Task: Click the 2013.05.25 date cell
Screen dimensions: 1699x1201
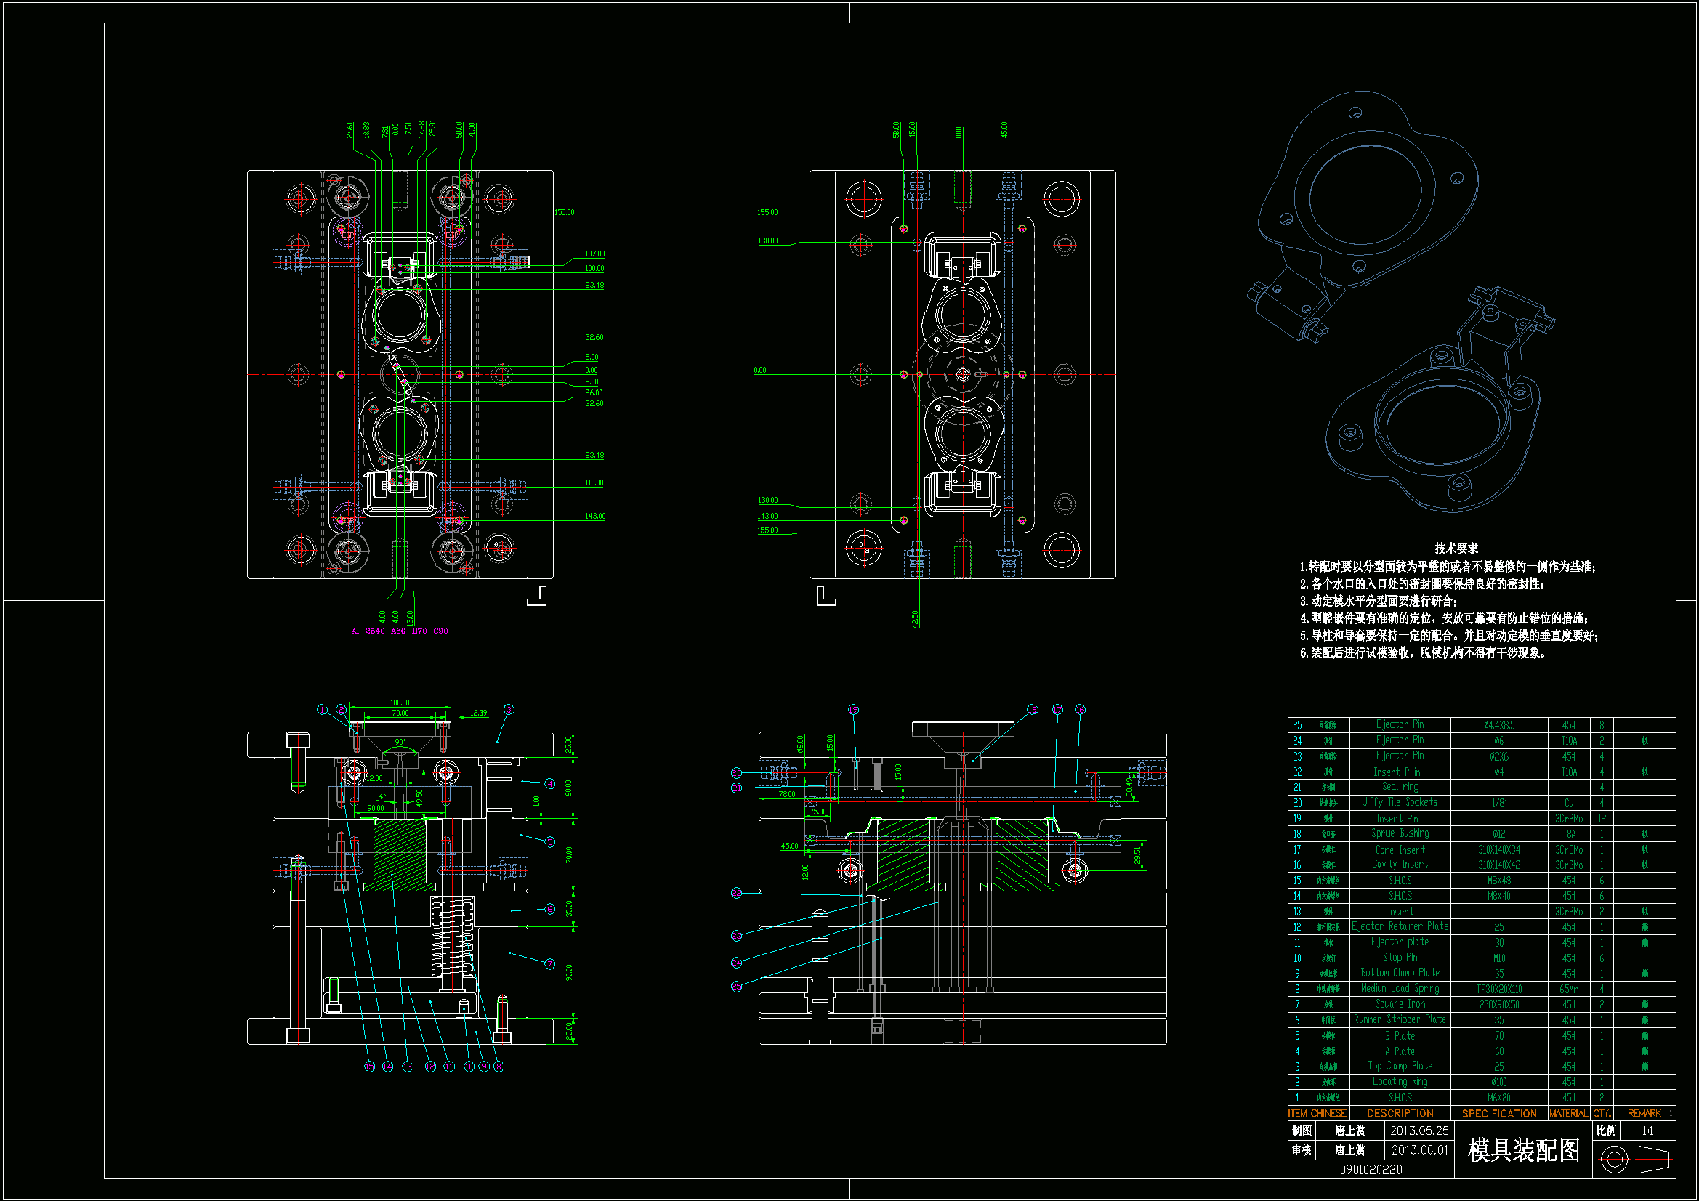Action: pos(1419,1131)
